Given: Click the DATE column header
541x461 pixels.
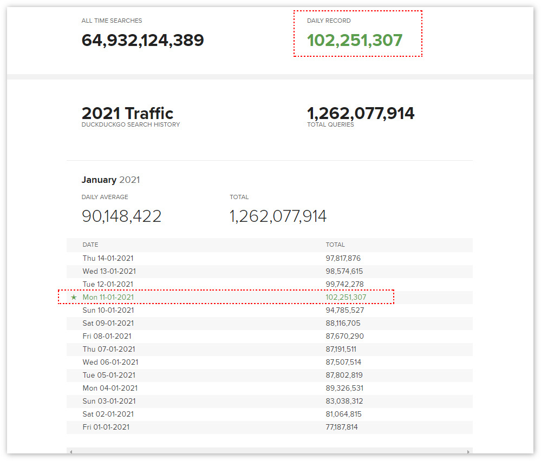Looking at the screenshot, I should coord(90,245).
